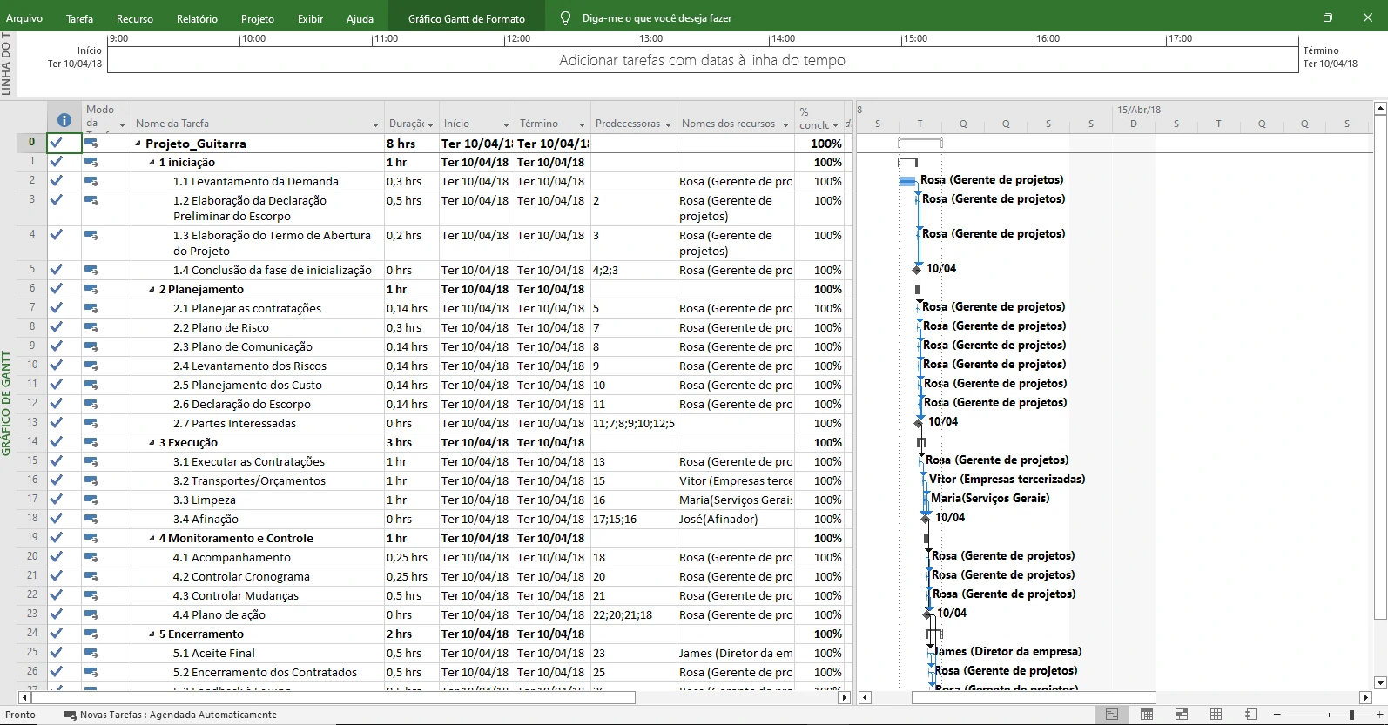Click the Gantt chart vertical scroll up arrow
This screenshot has height=725, width=1388.
click(1380, 108)
